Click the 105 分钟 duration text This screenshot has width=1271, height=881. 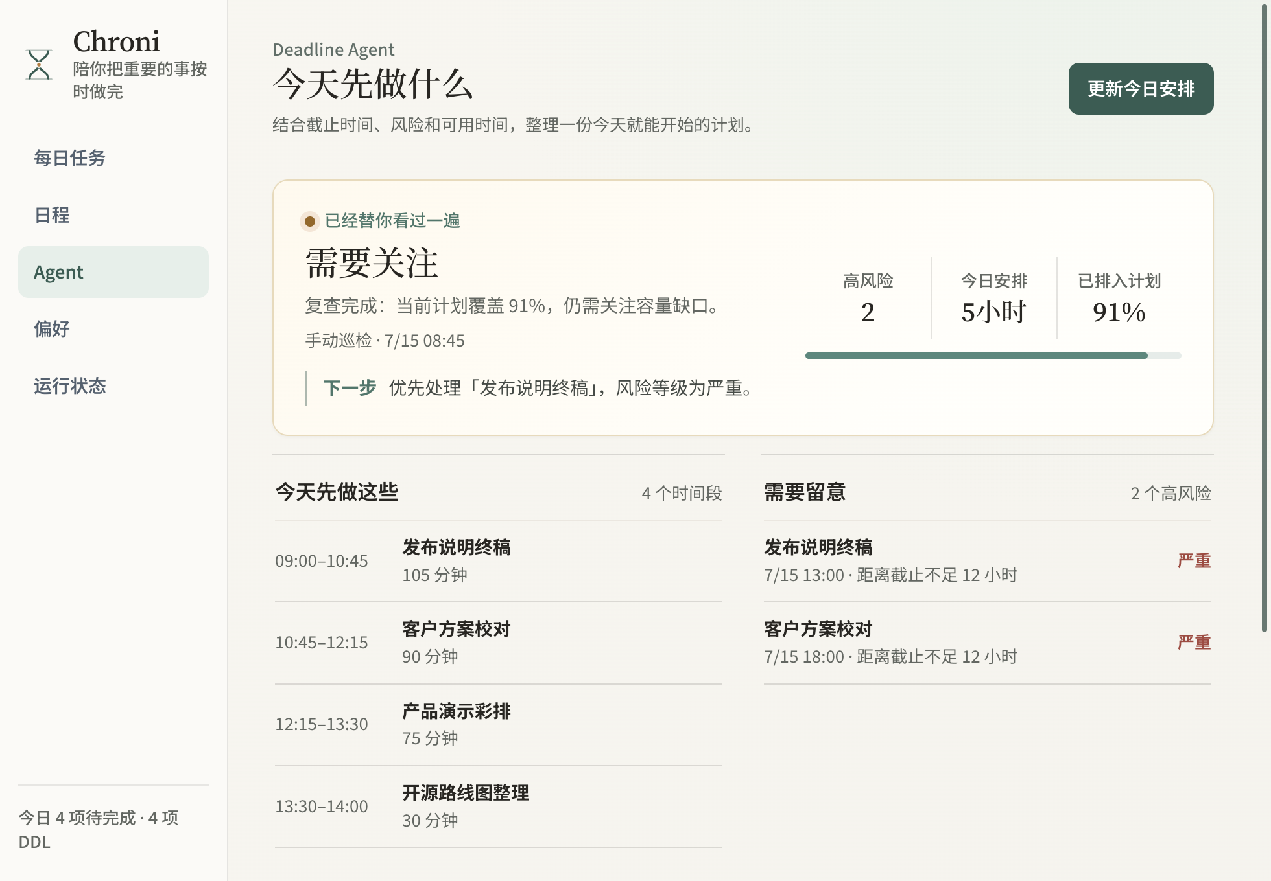(x=434, y=575)
